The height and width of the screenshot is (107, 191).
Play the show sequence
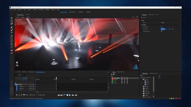point(70,95)
